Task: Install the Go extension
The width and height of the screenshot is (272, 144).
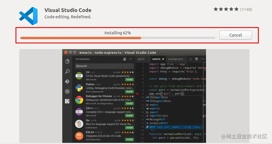Action: (129, 128)
